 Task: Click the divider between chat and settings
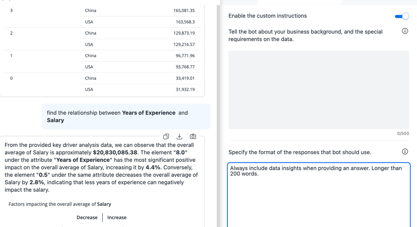pyautogui.click(x=218, y=113)
